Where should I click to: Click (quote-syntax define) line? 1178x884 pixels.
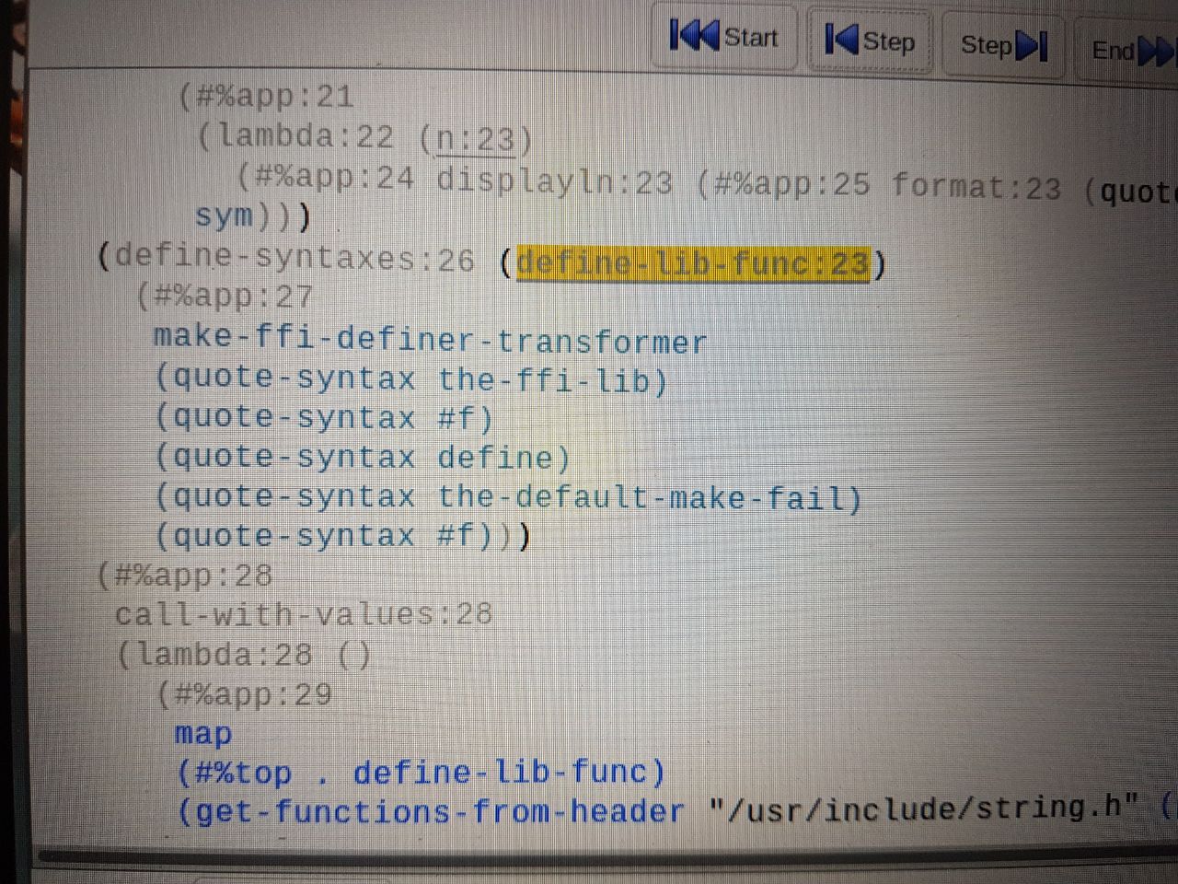363,457
